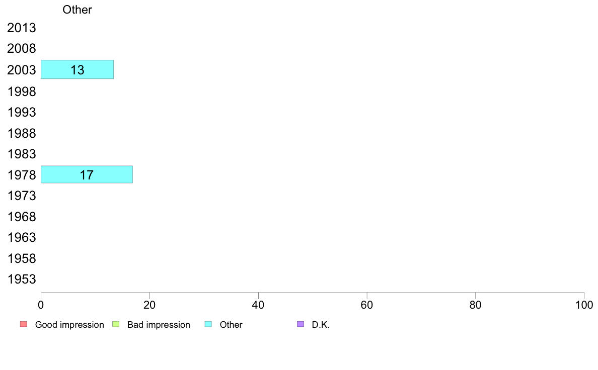Click the D.K. legend text
Viewport: 598px width, 370px height.
click(321, 325)
